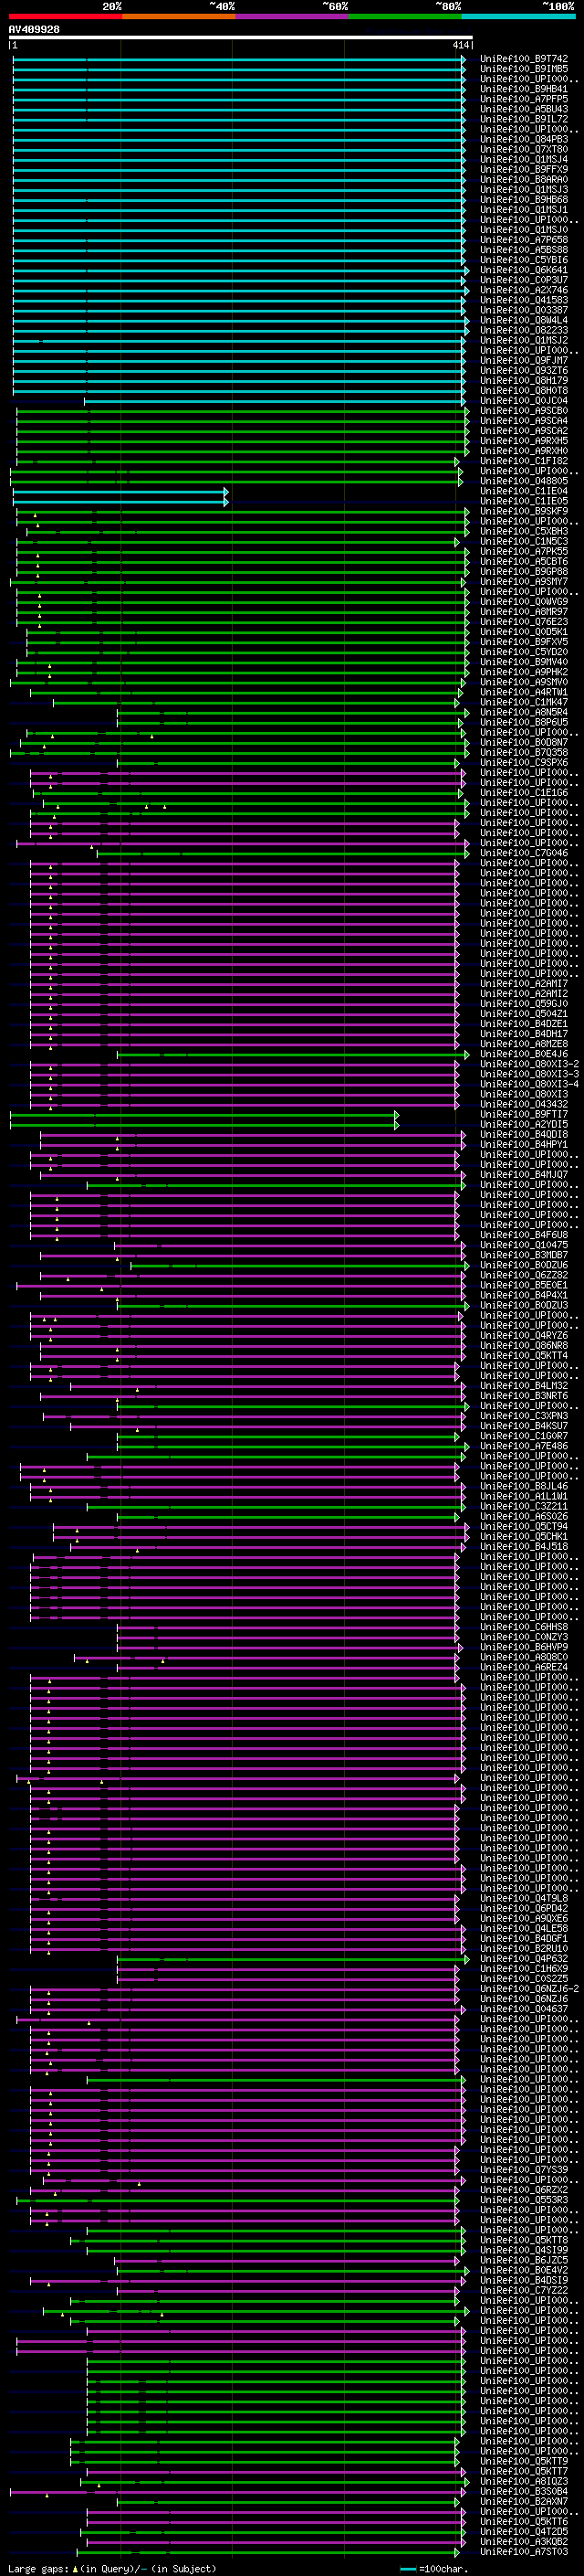Click the green ~80% identity color band
This screenshot has width=584, height=2576.
[404, 16]
